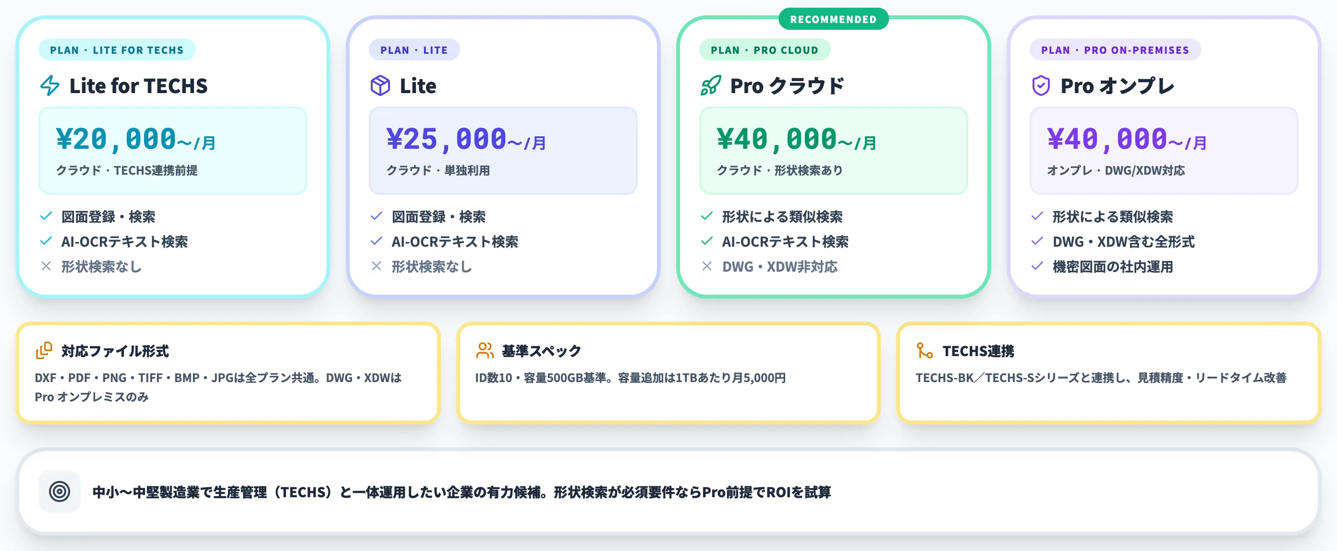Click the ¥40,000〜/月 price in Pro クラウド
This screenshot has width=1337, height=551.
point(797,139)
